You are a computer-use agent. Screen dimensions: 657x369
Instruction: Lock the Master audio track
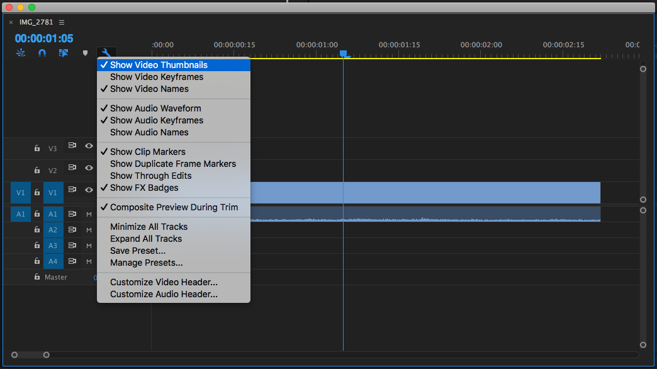coord(37,277)
